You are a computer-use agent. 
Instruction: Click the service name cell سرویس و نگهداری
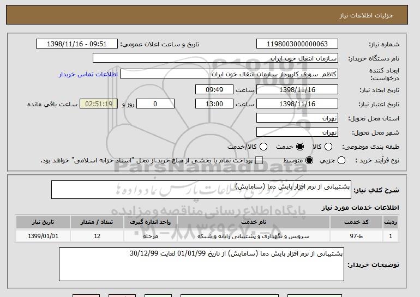point(254,236)
